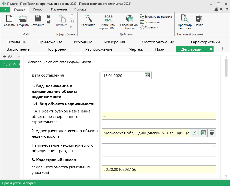Open the help question mark icon
Screen dimensions: 230x186
point(227,9)
